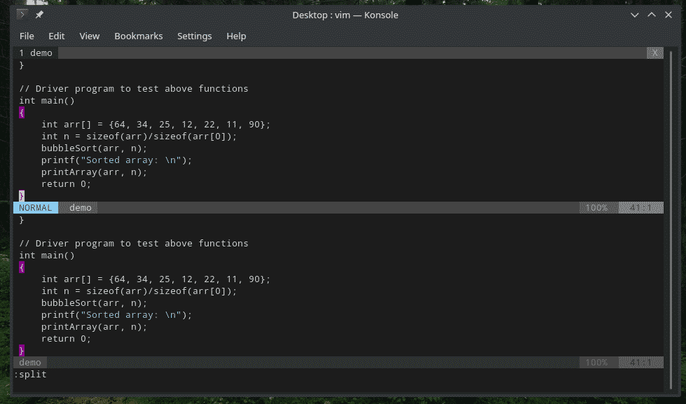The image size is (686, 404).
Task: Open the Bookmarks menu
Action: 138,36
